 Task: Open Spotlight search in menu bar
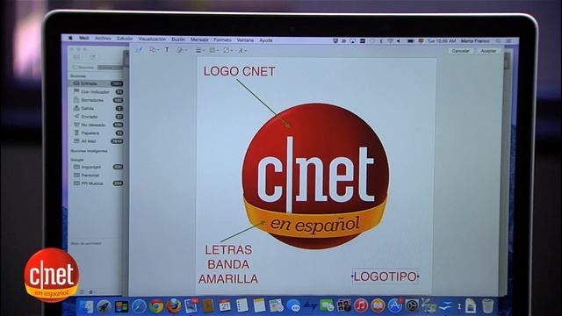click(498, 41)
